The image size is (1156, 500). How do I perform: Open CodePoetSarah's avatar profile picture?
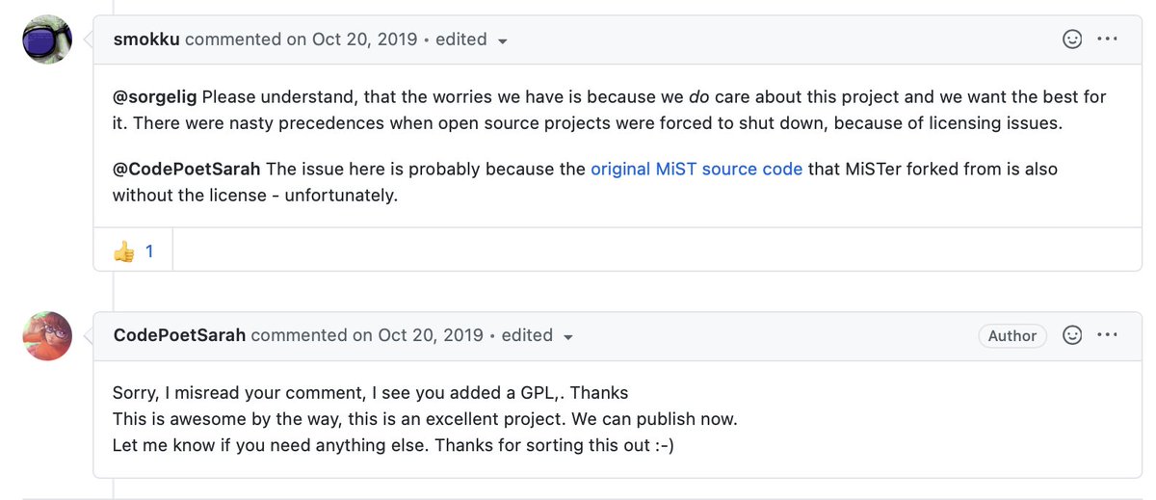click(x=47, y=336)
